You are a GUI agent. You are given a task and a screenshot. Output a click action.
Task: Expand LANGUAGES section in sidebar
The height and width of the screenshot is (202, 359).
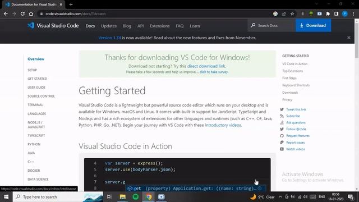tap(36, 114)
